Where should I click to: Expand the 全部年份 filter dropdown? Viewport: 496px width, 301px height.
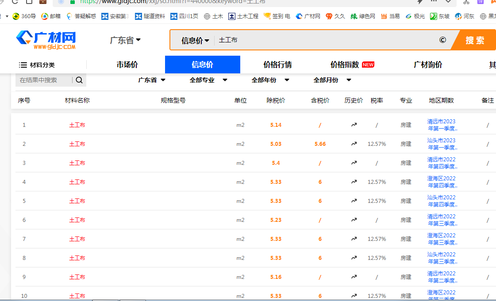click(x=270, y=80)
